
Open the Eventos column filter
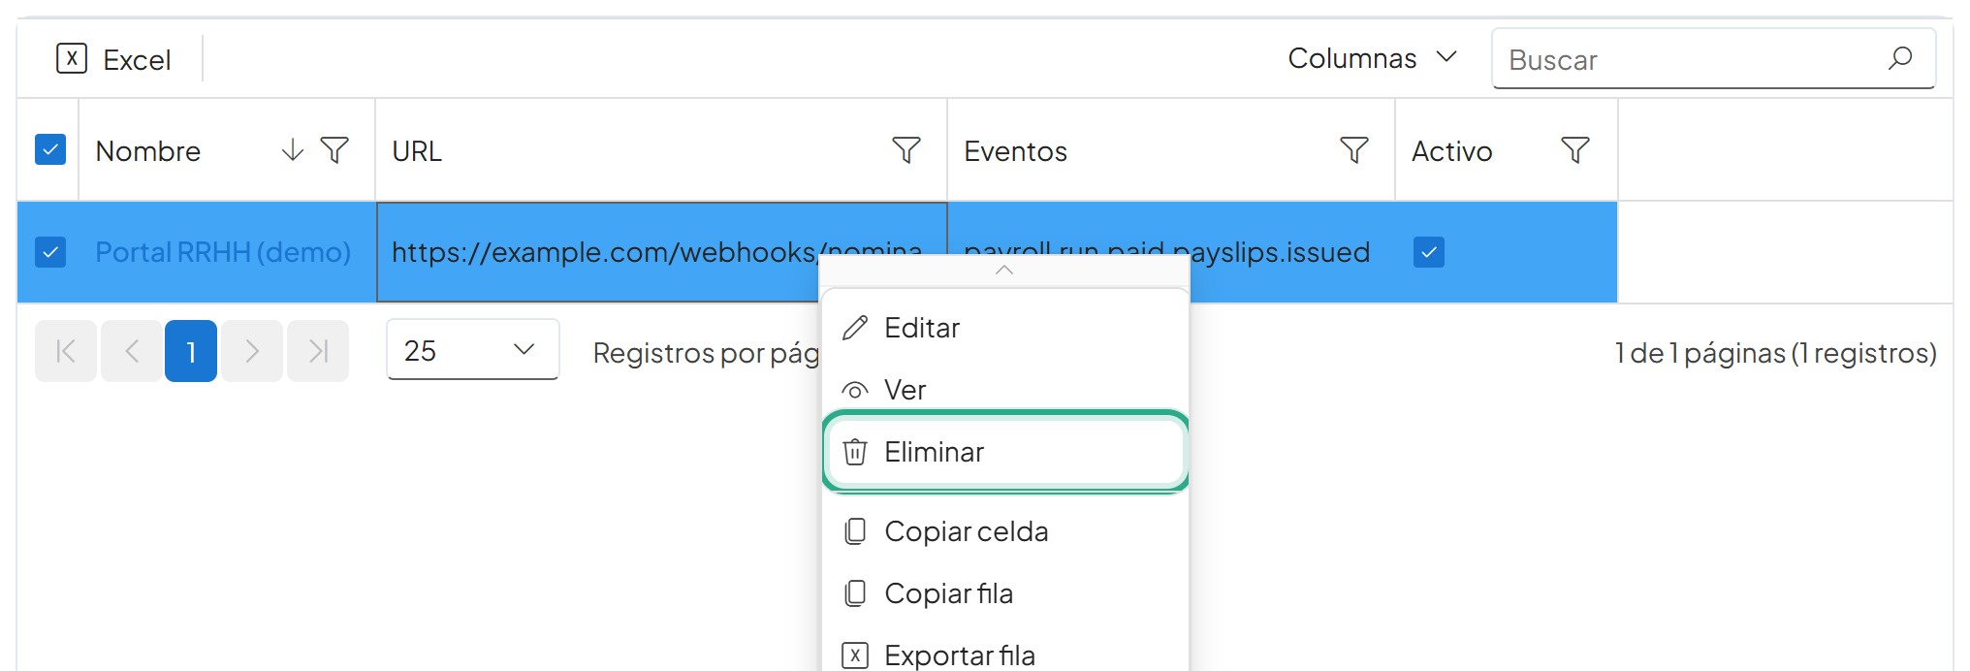[x=1354, y=150]
